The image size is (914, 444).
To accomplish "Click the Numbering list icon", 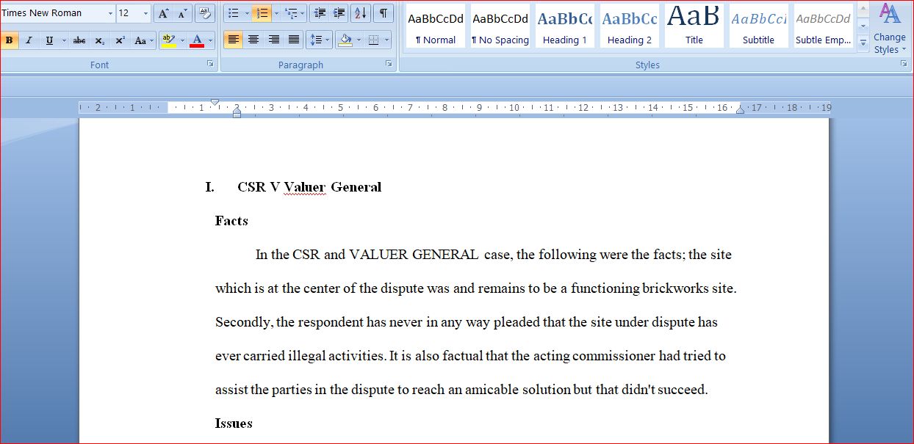I will coord(262,13).
